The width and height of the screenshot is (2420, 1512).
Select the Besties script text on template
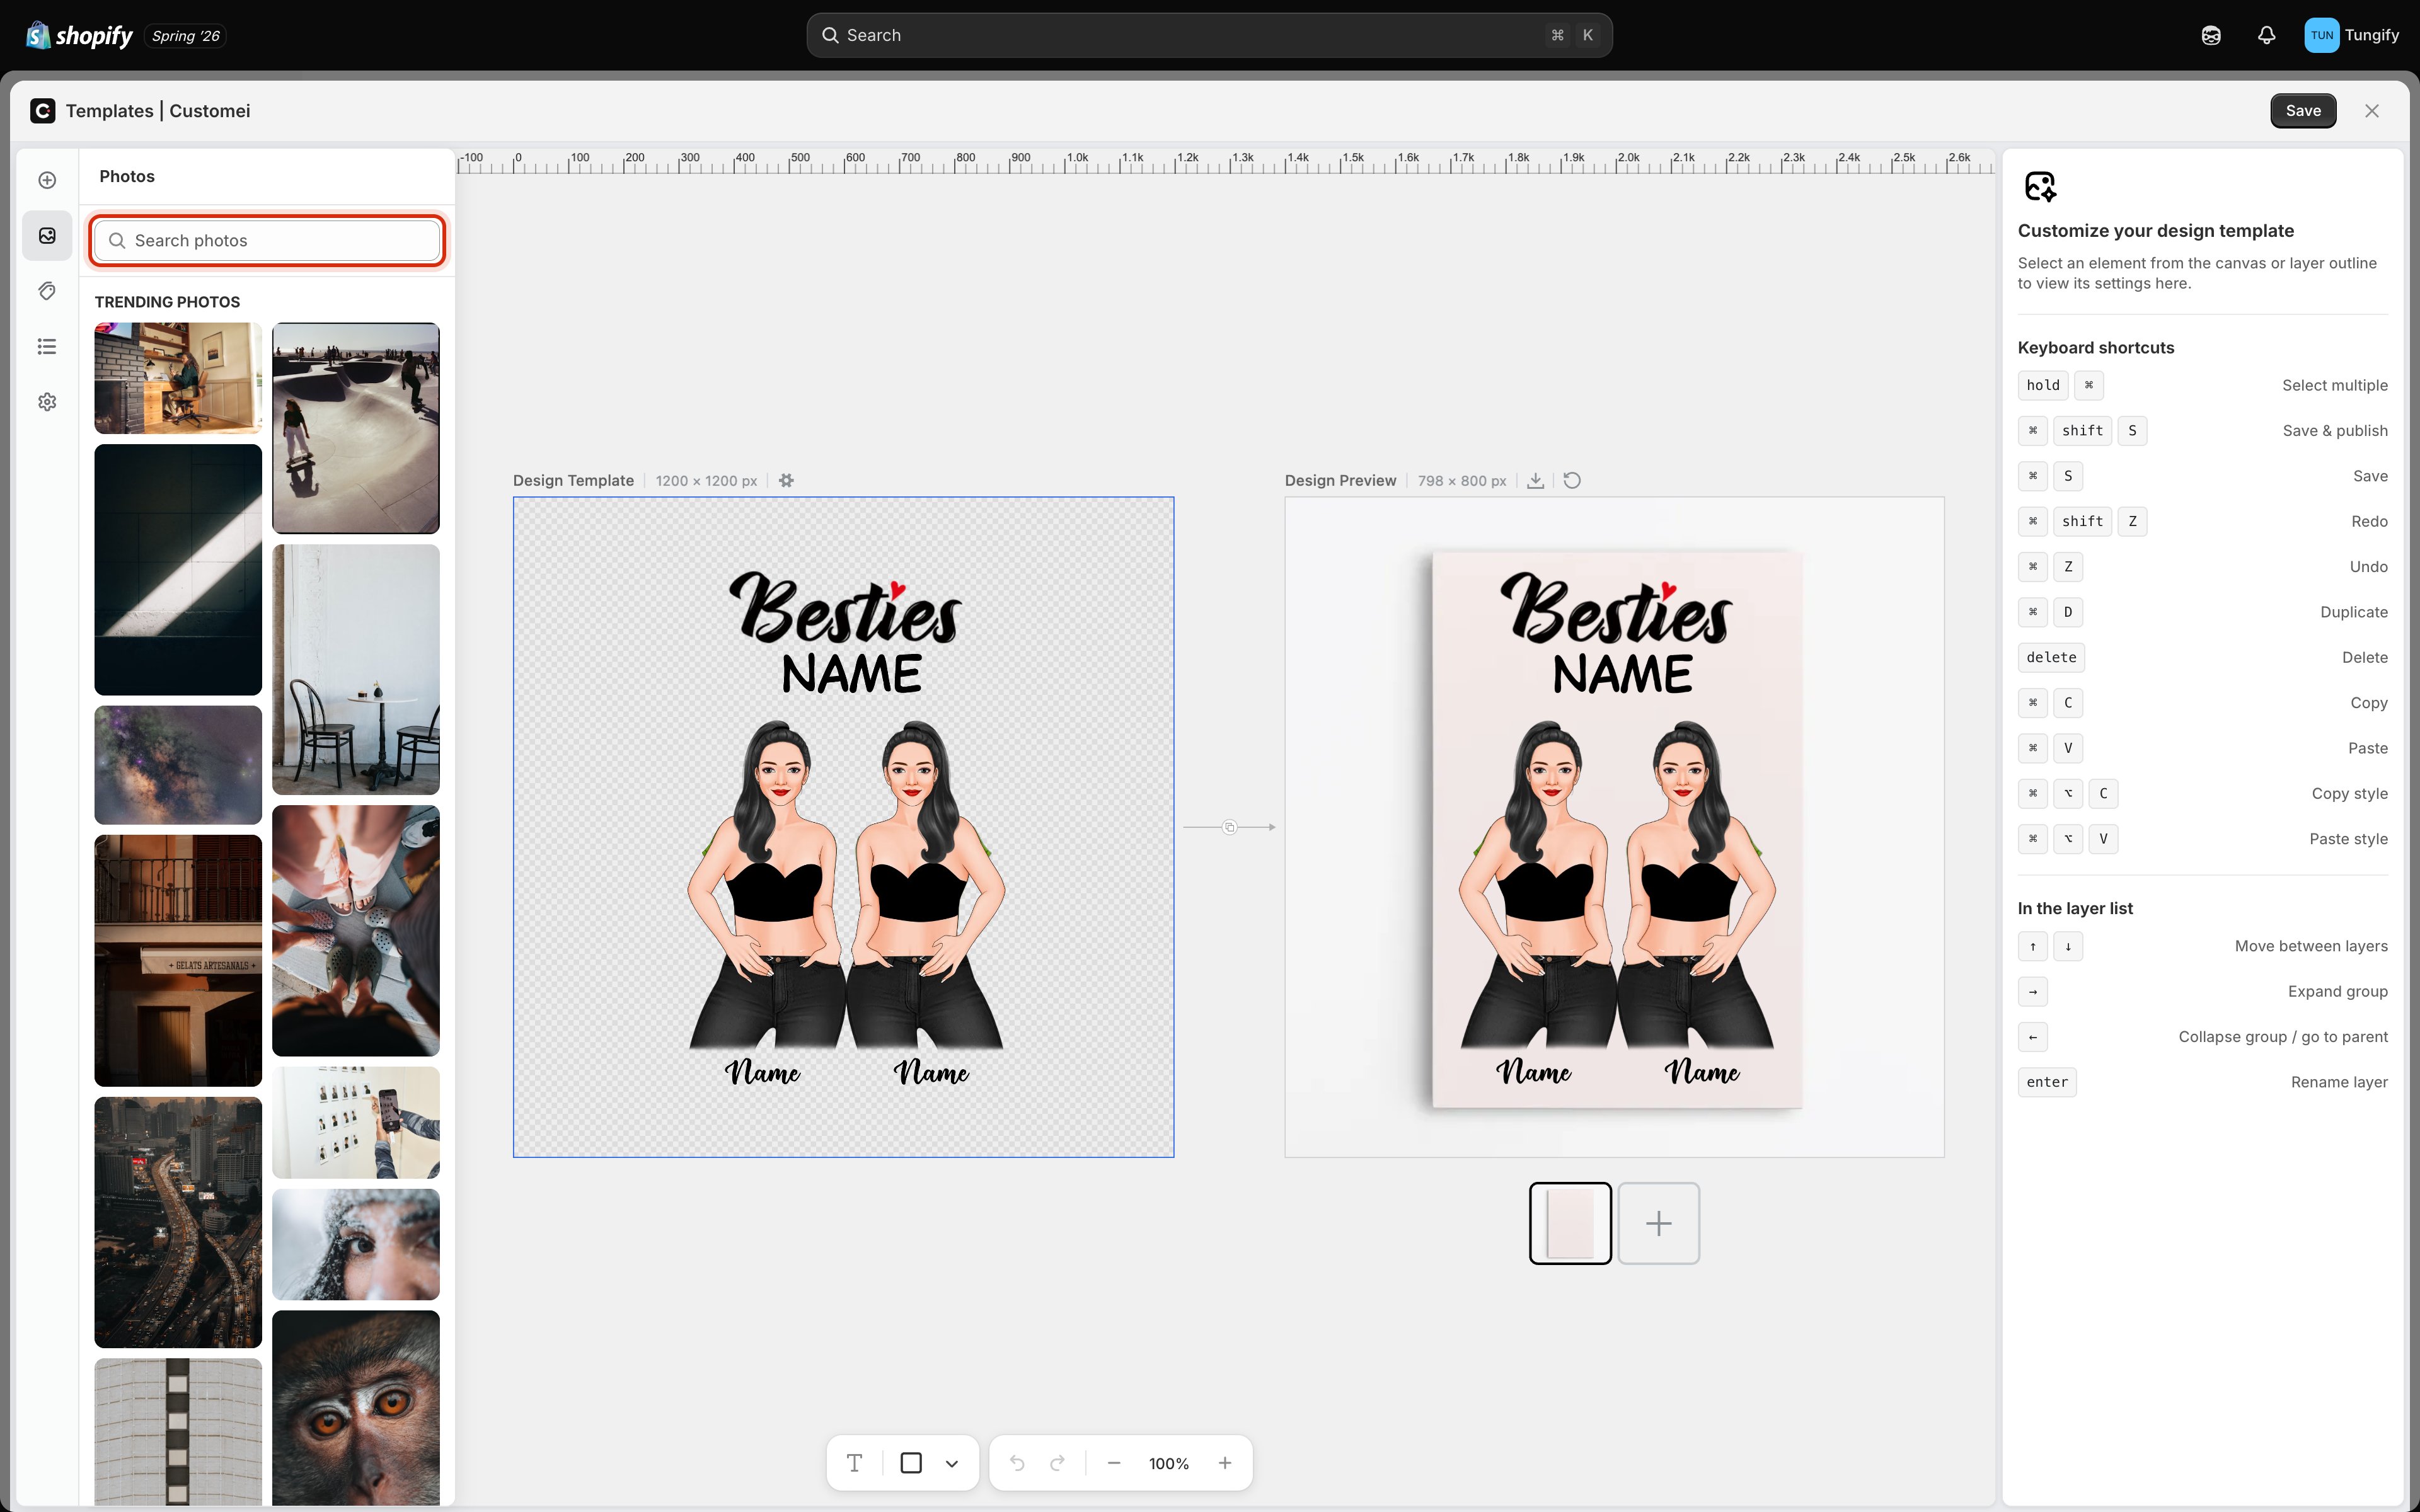pos(846,608)
